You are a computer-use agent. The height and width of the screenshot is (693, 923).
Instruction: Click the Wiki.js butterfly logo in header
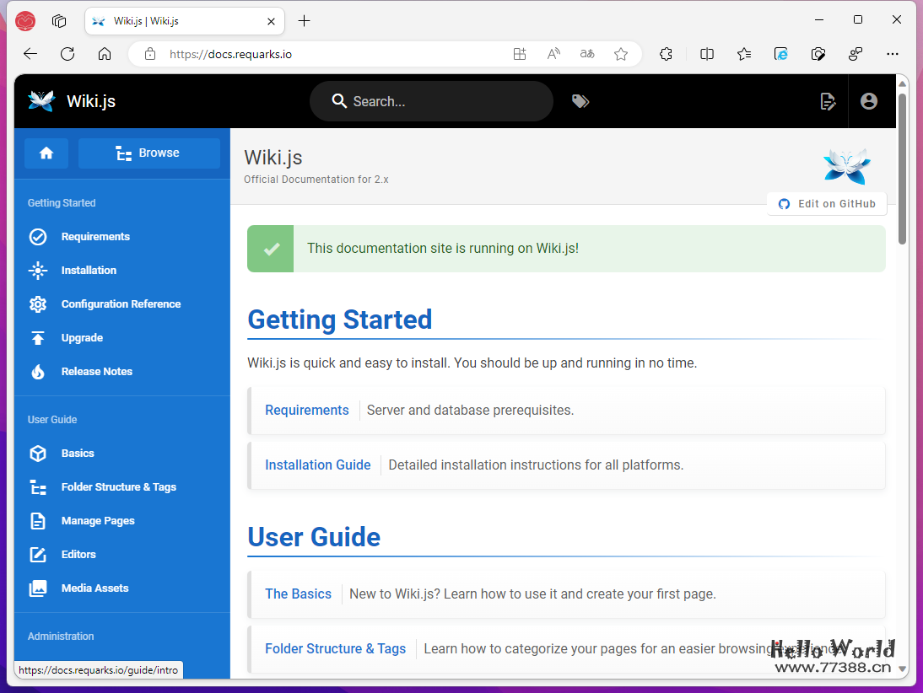(x=41, y=101)
